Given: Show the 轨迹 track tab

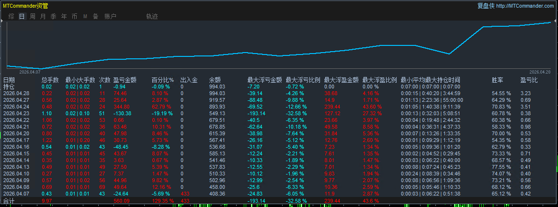Looking at the screenshot, I should point(152,16).
